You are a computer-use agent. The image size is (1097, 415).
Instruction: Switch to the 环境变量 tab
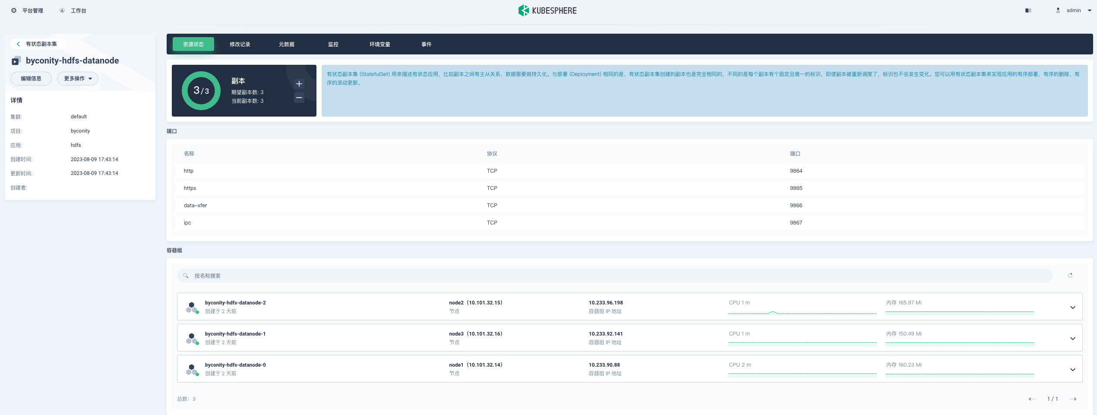click(379, 44)
